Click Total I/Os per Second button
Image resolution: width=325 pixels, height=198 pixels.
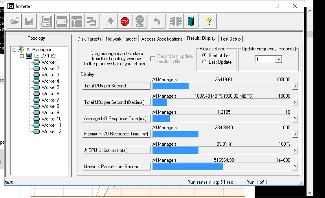pos(116,86)
